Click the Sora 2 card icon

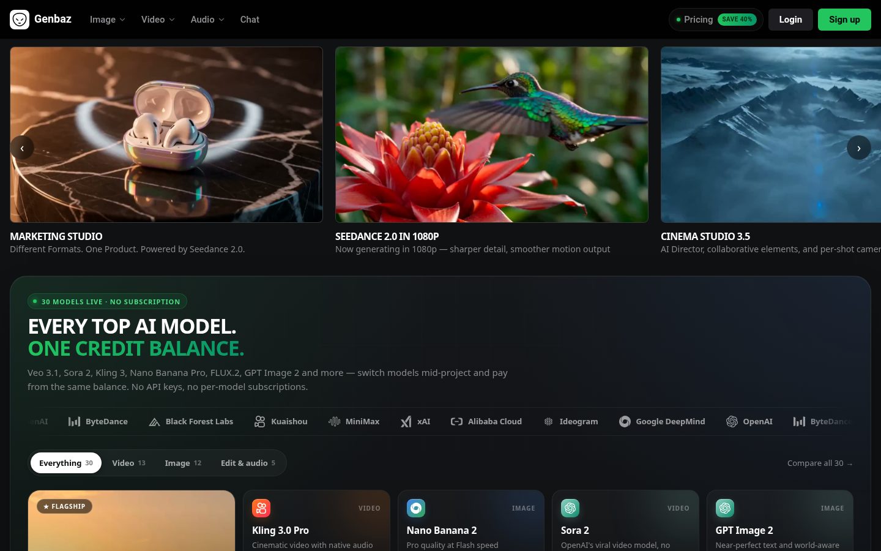(570, 508)
